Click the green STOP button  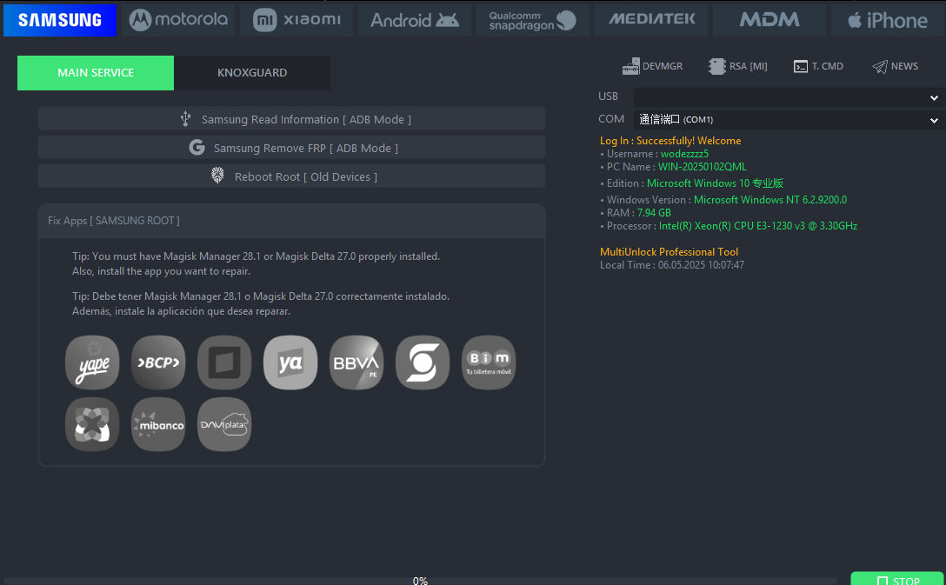point(897,579)
